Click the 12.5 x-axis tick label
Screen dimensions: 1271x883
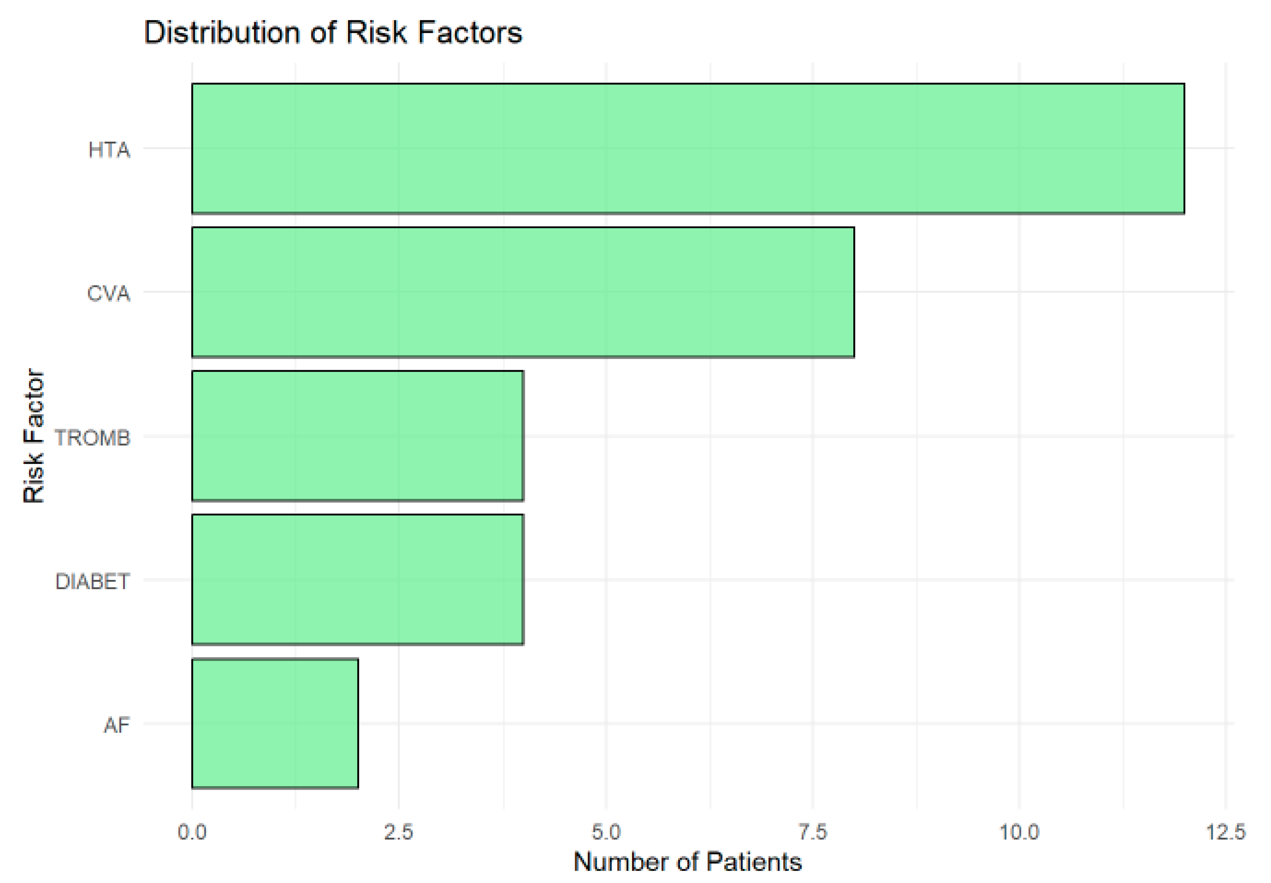1226,831
